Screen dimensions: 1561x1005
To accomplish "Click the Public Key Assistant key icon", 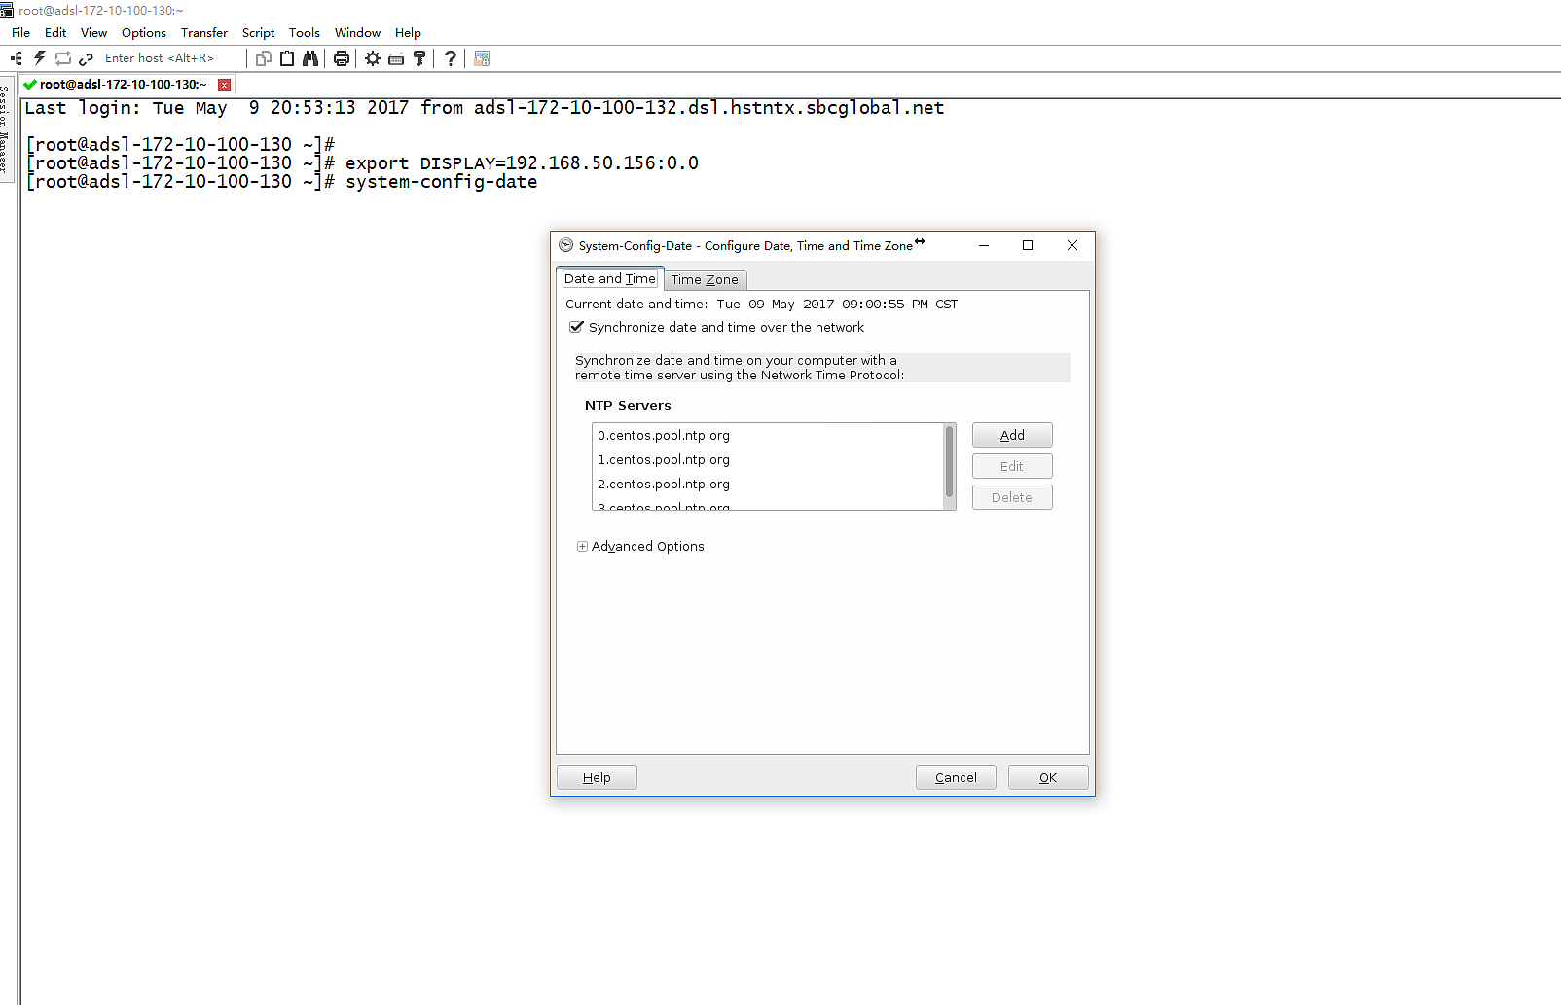I will pyautogui.click(x=419, y=58).
